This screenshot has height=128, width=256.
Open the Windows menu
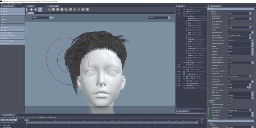pos(19,4)
